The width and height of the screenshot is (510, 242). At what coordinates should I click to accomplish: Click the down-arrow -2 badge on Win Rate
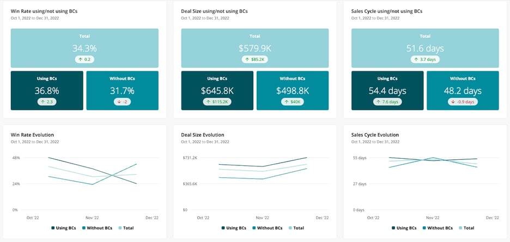click(x=122, y=102)
